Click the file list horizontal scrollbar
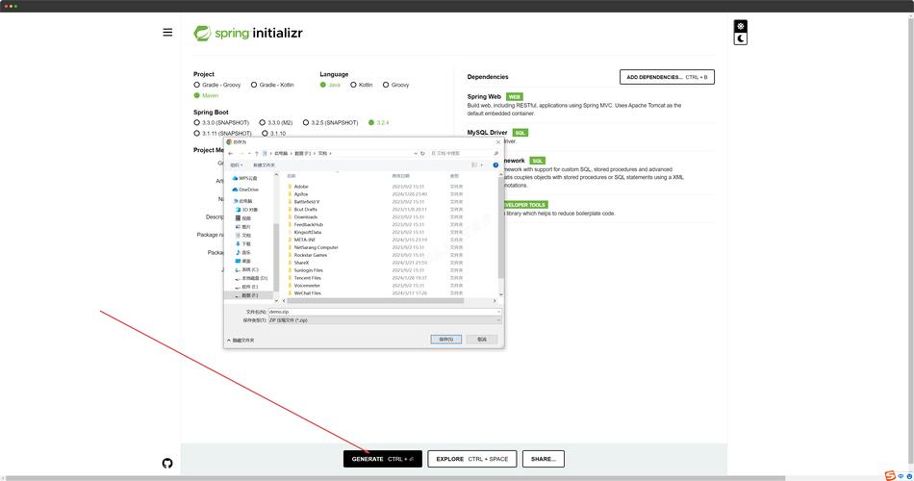This screenshot has width=914, height=481. (374, 301)
